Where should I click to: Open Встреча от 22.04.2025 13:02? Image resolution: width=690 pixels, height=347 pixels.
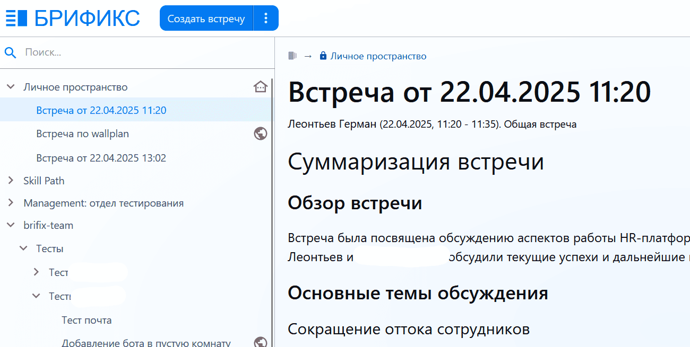coord(101,158)
